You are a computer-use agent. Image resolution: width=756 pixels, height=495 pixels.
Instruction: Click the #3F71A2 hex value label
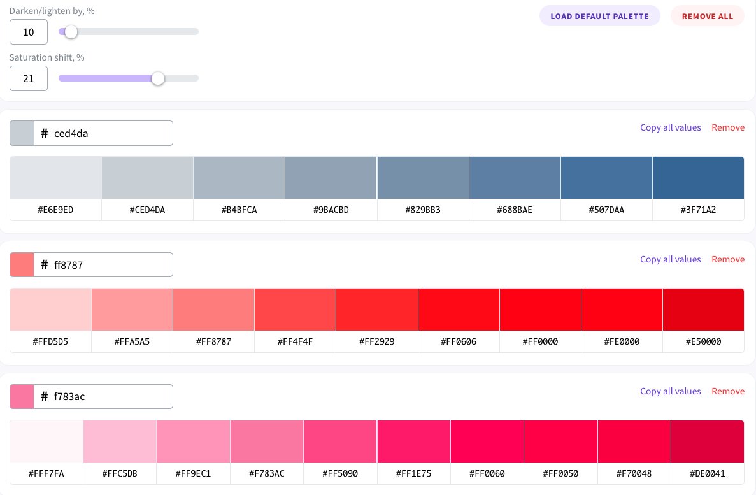pos(698,210)
